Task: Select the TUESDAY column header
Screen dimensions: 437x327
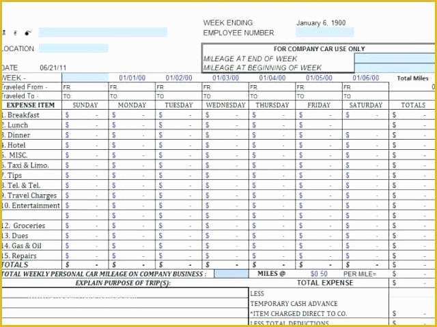Action: [x=179, y=105]
